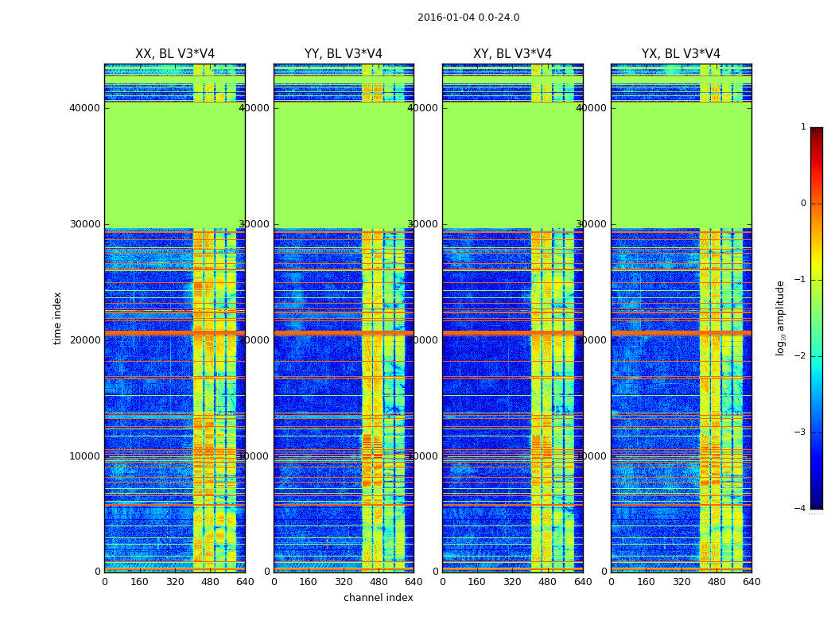835x636 pixels.
Task: Click the YY, BL V3*V4 plot title
Action: point(344,54)
